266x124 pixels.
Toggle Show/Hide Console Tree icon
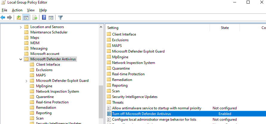click(26, 17)
